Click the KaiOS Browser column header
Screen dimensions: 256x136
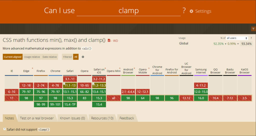[x=244, y=71]
